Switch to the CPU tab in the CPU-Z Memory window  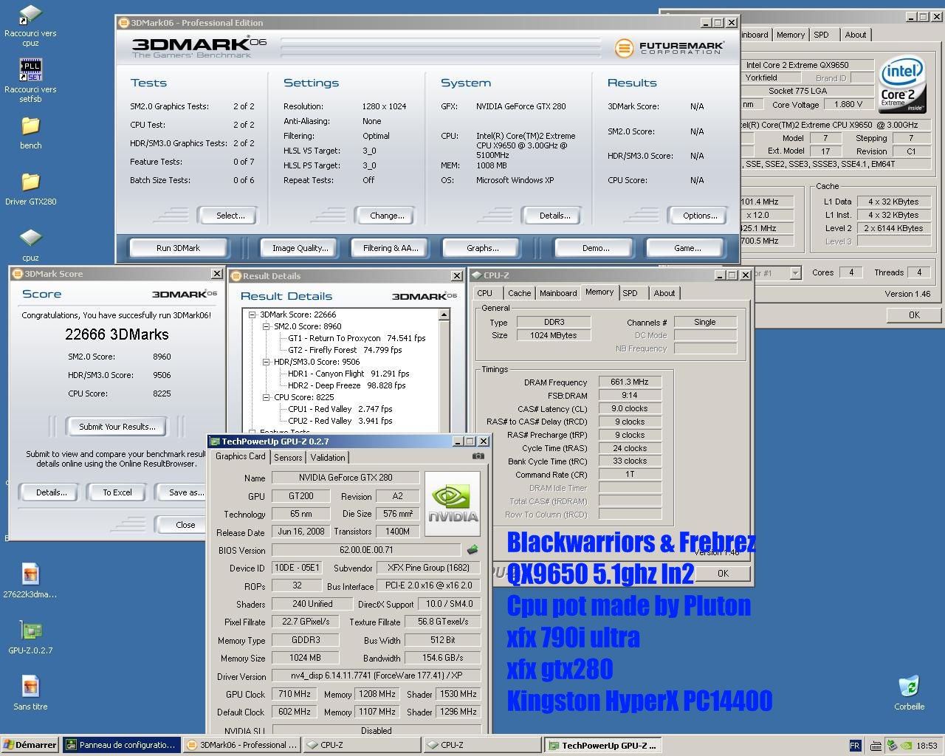click(x=485, y=293)
